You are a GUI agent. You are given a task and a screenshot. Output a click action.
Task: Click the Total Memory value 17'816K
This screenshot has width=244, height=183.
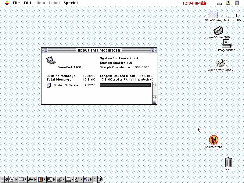click(x=89, y=80)
